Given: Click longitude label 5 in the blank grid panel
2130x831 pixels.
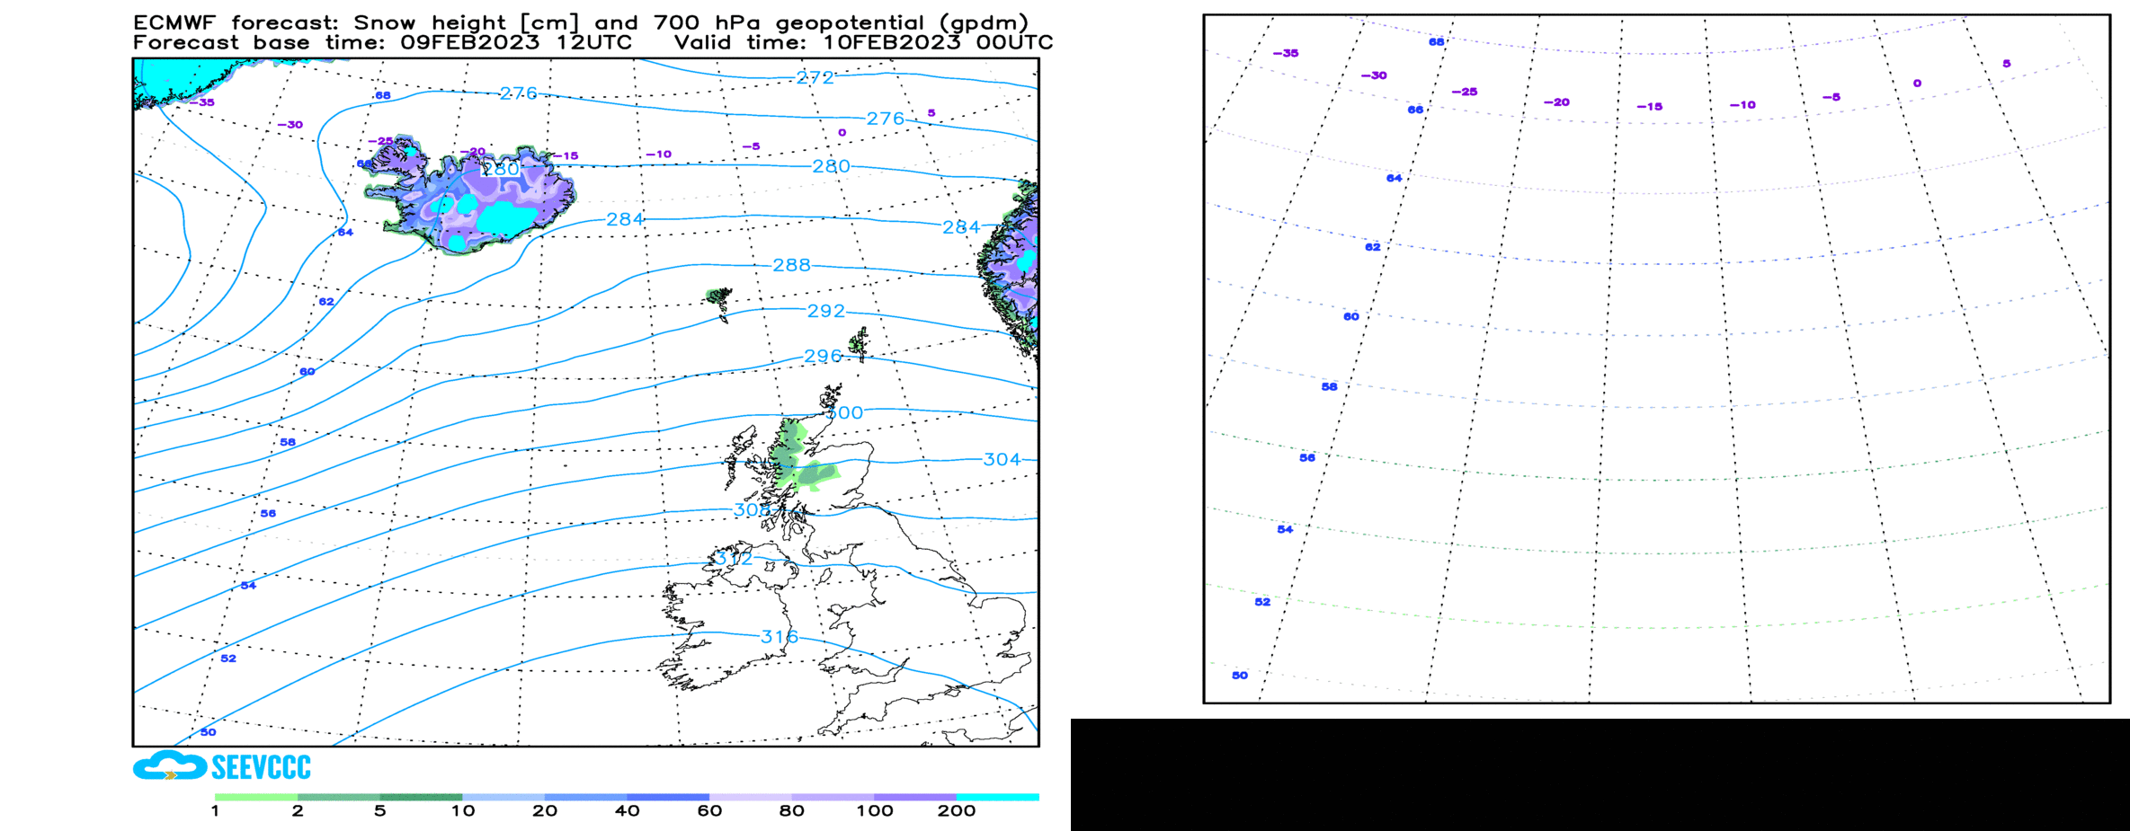Looking at the screenshot, I should 2007,64.
